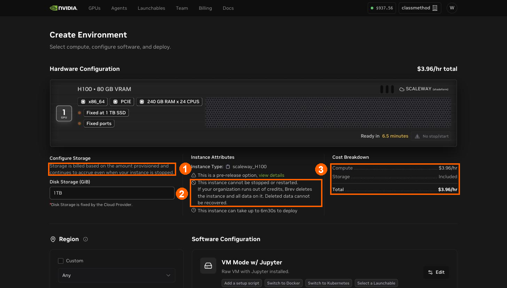Click the Create Environment page heading
This screenshot has height=288, width=507.
pos(88,35)
